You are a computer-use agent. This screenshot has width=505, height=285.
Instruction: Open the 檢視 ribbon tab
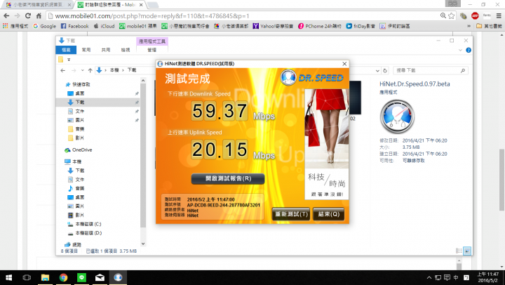coord(126,50)
